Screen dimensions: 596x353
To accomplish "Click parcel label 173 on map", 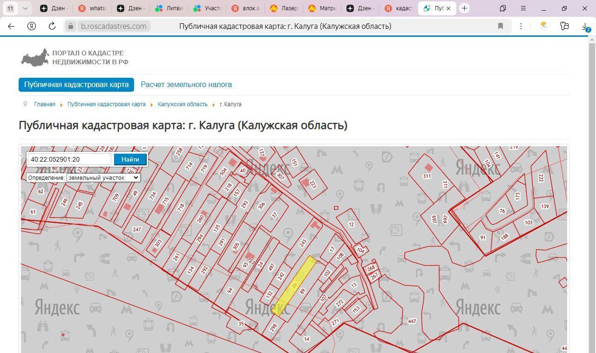I will click(518, 197).
